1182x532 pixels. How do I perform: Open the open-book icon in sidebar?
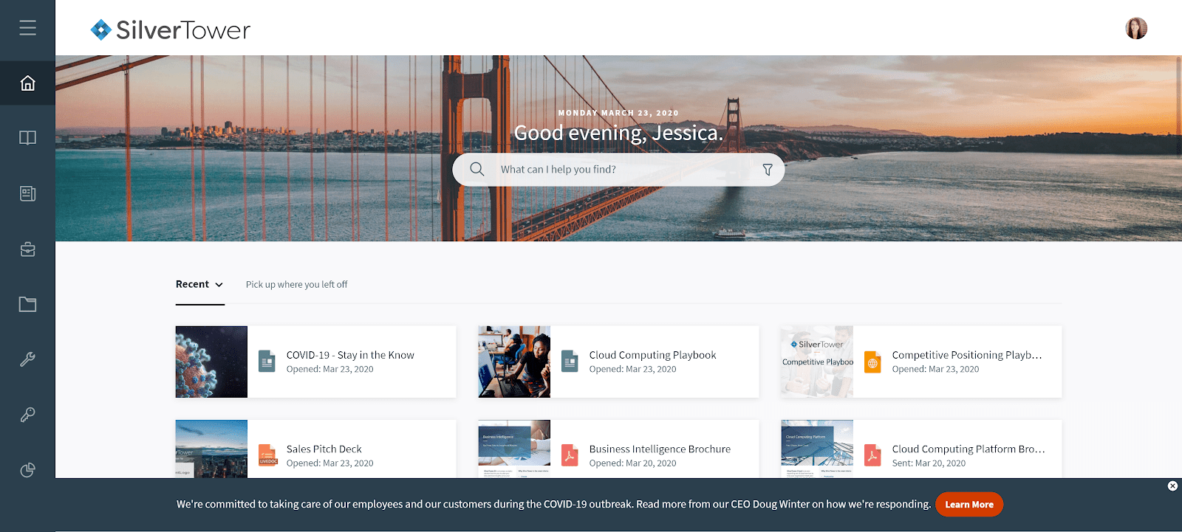point(27,138)
